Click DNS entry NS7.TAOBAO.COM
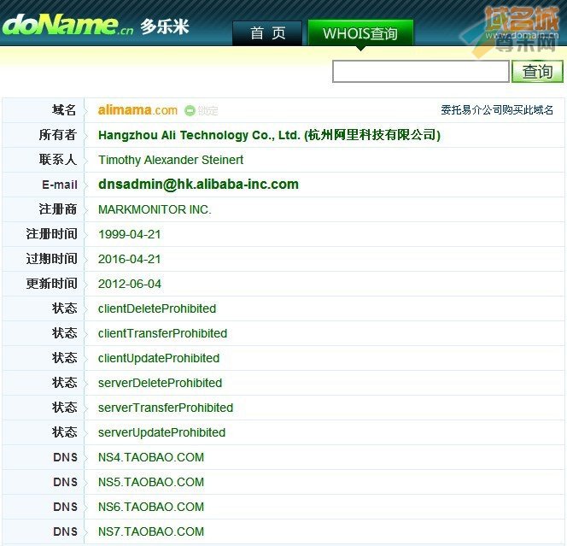This screenshot has width=567, height=546. (151, 531)
